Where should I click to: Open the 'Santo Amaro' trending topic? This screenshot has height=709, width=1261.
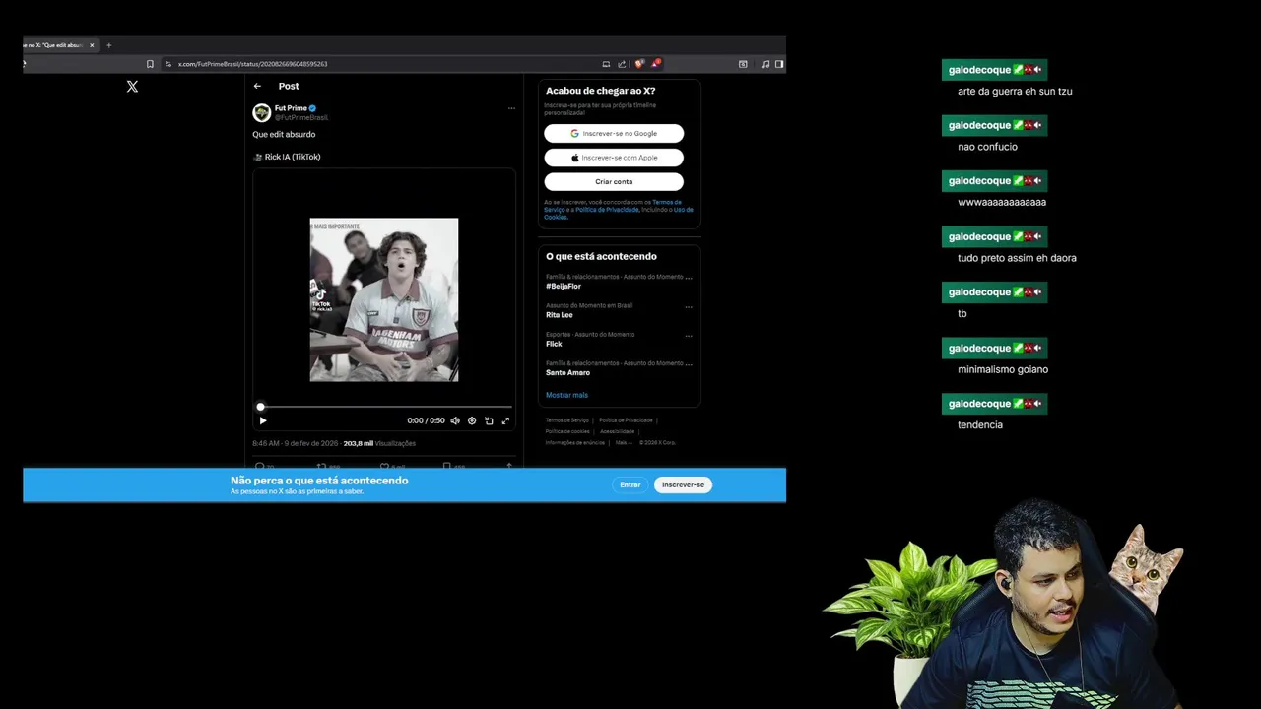tap(567, 372)
